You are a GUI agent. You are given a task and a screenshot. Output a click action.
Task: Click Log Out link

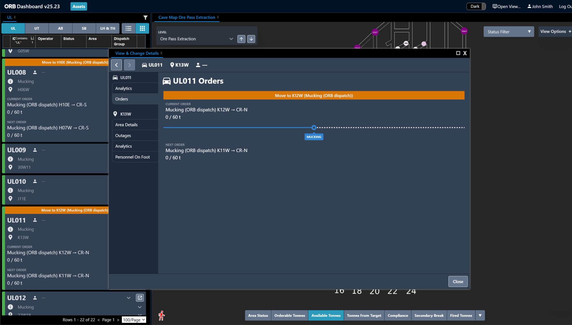pyautogui.click(x=565, y=6)
